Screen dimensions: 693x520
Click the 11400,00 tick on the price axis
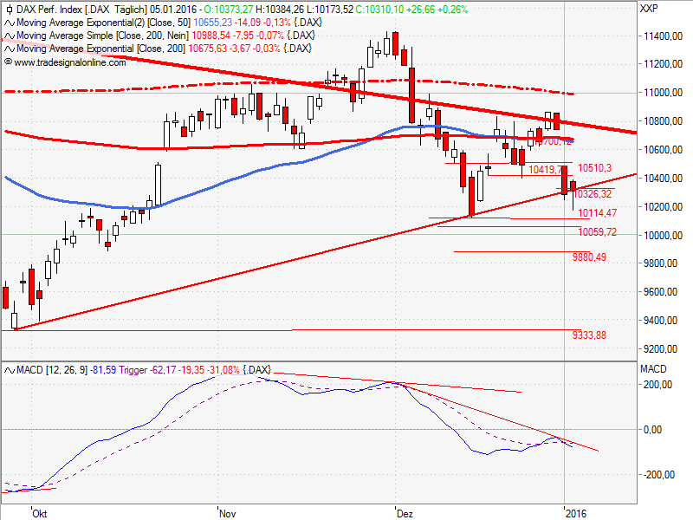pos(660,36)
